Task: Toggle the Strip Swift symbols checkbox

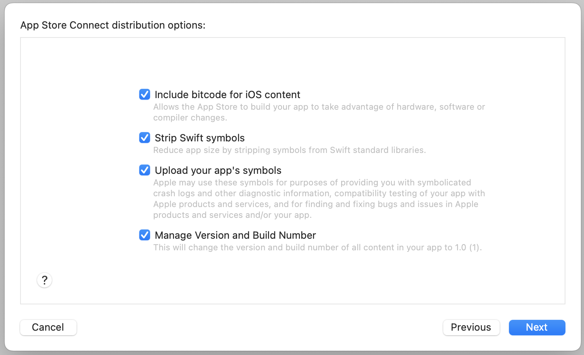Action: 145,138
